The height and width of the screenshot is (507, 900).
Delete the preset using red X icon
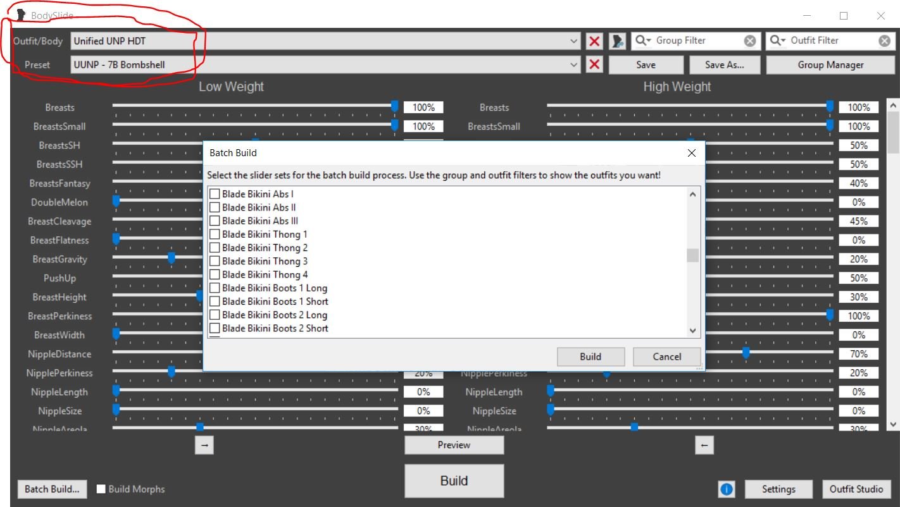pos(594,64)
